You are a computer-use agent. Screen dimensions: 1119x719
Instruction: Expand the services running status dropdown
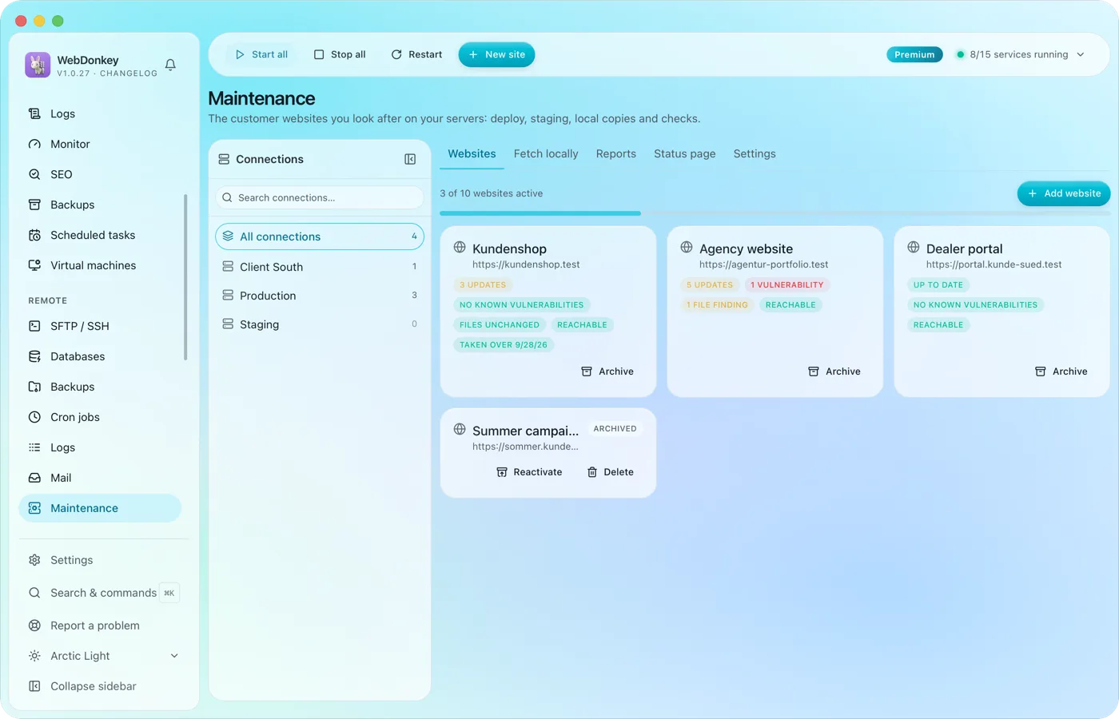click(1021, 54)
